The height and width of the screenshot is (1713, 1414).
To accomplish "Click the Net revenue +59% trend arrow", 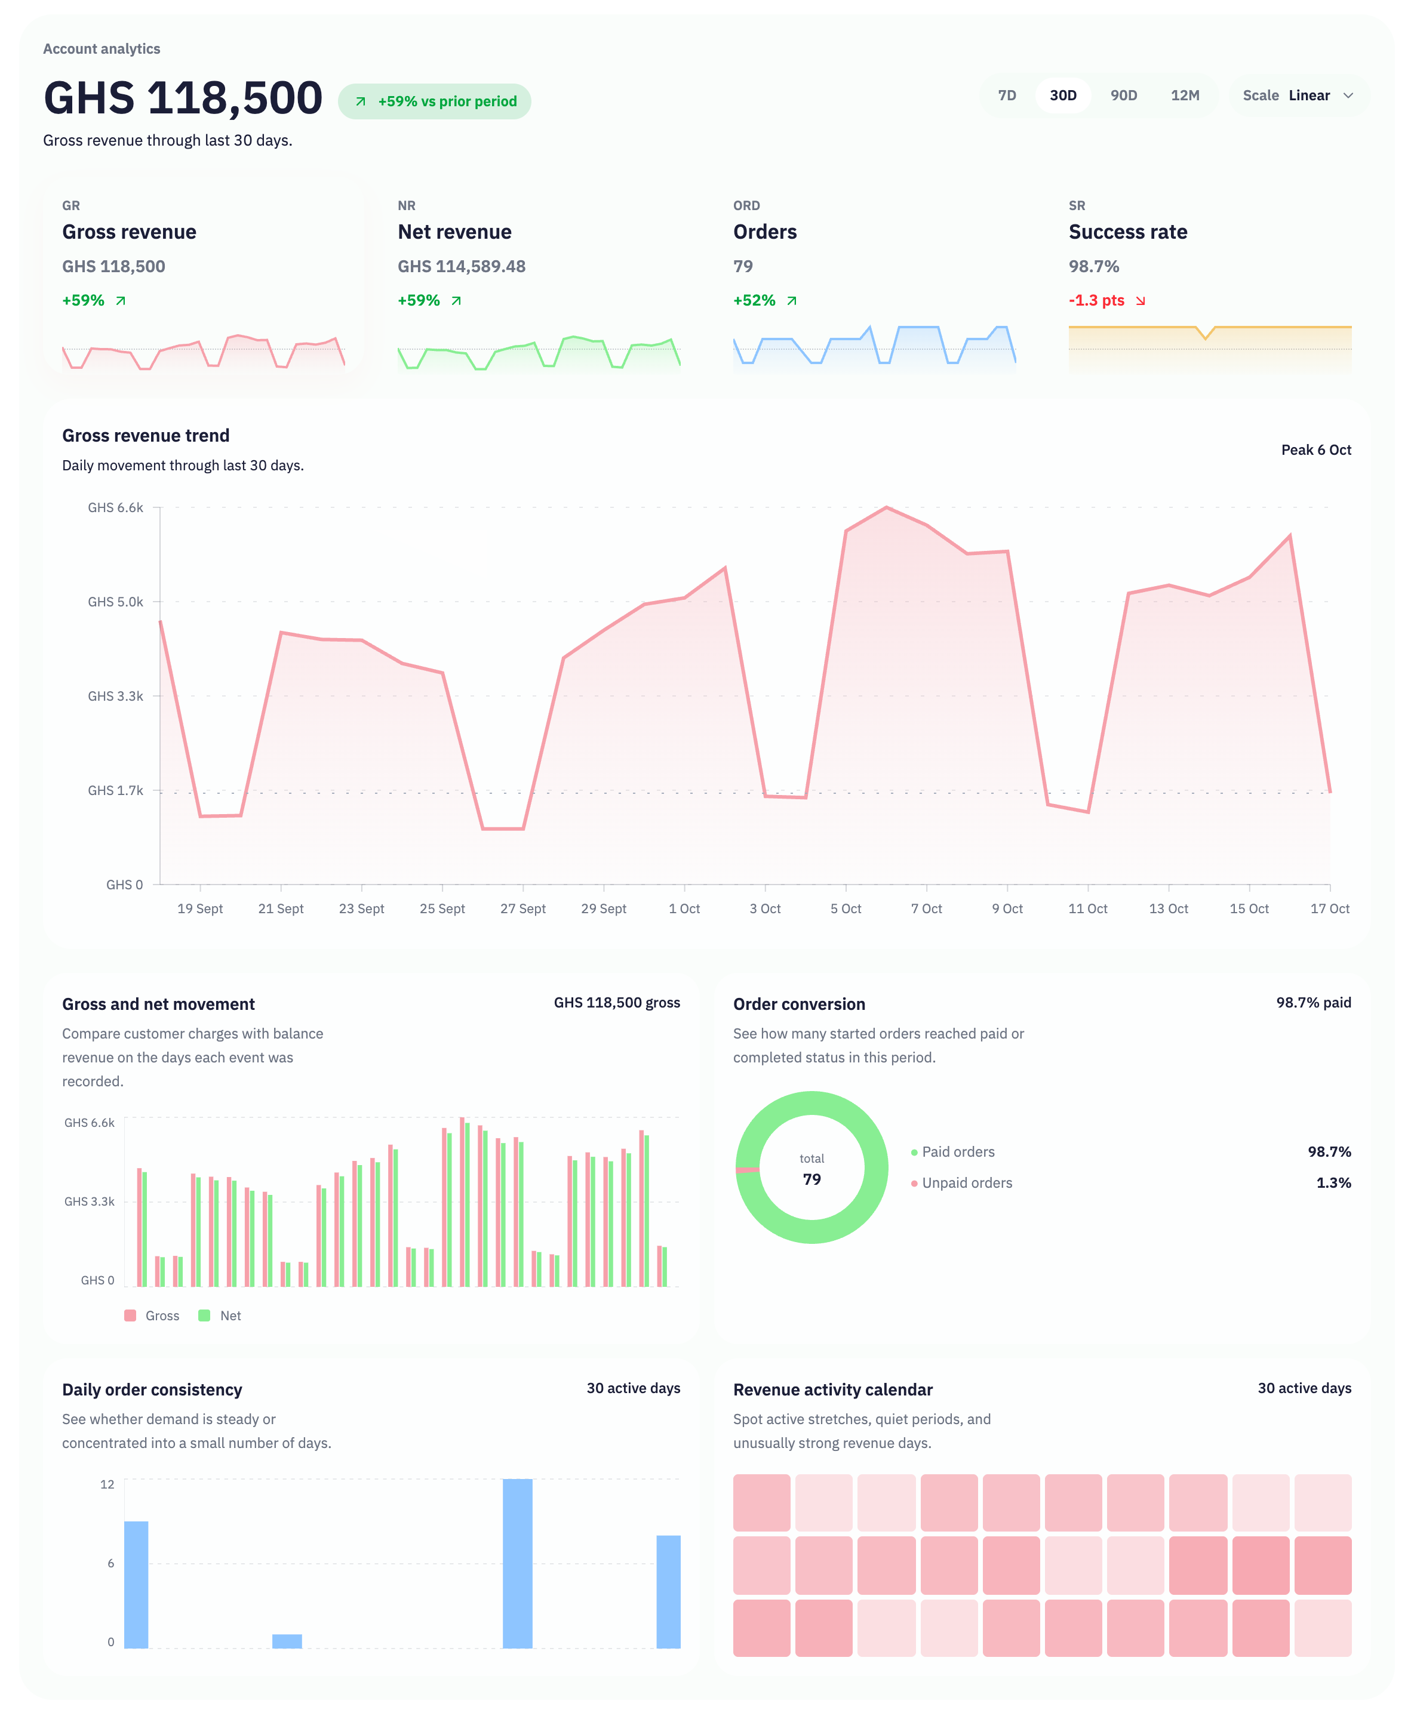I will 456,300.
